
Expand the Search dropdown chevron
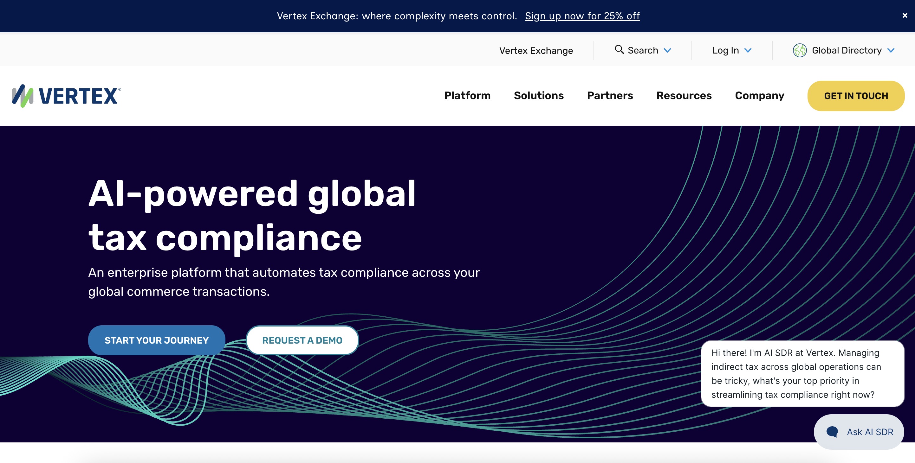click(x=667, y=50)
